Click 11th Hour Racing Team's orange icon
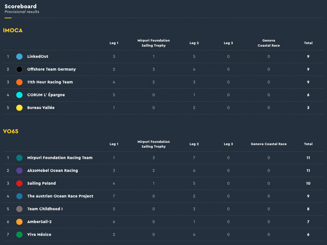 (19, 82)
